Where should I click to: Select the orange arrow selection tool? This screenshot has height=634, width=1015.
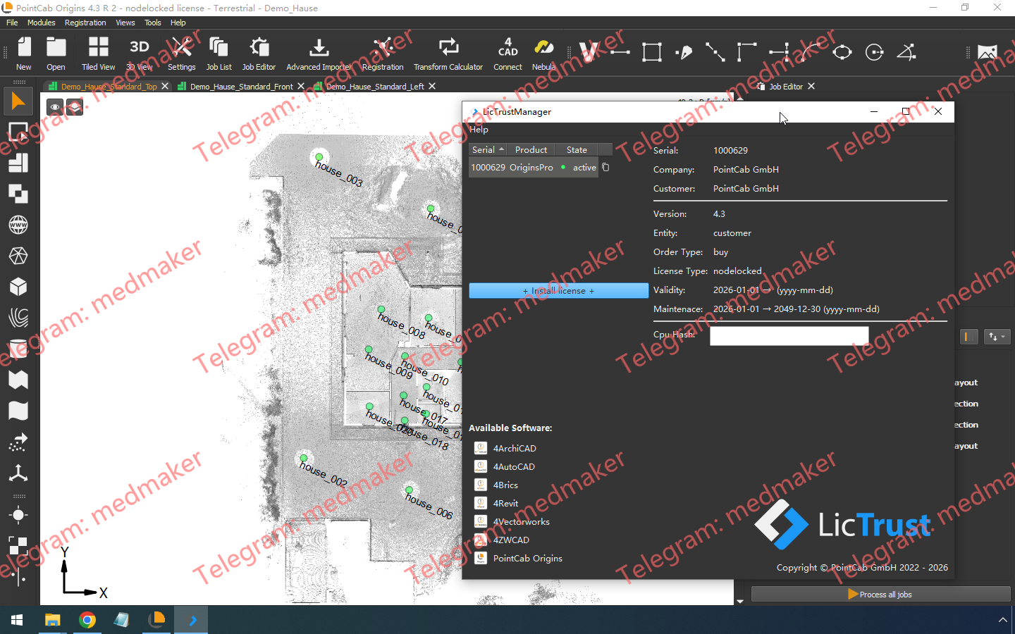pyautogui.click(x=18, y=101)
